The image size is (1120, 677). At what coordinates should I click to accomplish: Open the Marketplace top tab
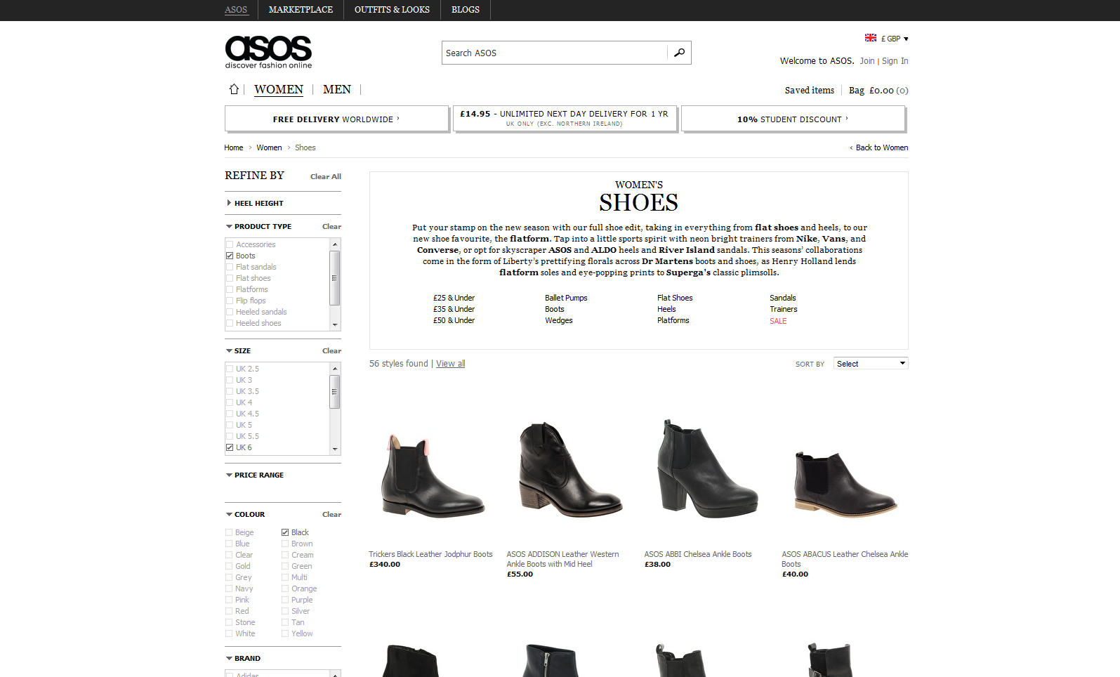coord(301,10)
